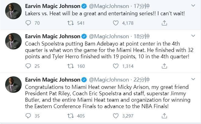Reply to the Lakers vs. Heat tweet
The width and height of the screenshot is (201, 124).
click(x=28, y=23)
